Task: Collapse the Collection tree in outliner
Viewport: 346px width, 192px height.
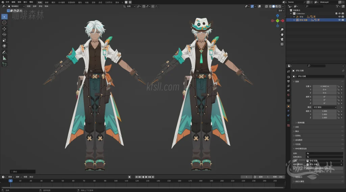Action: [x=291, y=14]
